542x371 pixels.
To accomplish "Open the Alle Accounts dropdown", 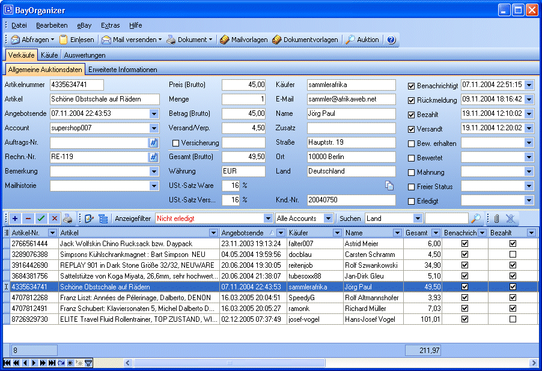I will [328, 219].
